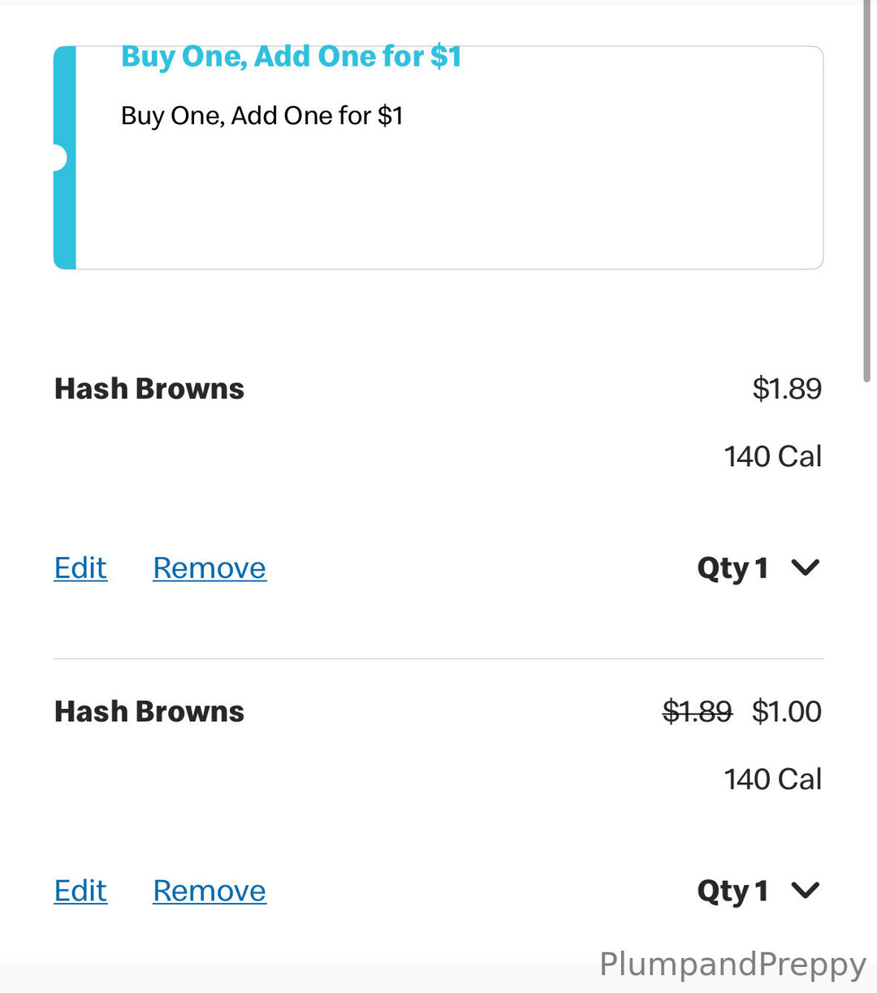Remove the discounted $1.00 Hash Browns

210,891
